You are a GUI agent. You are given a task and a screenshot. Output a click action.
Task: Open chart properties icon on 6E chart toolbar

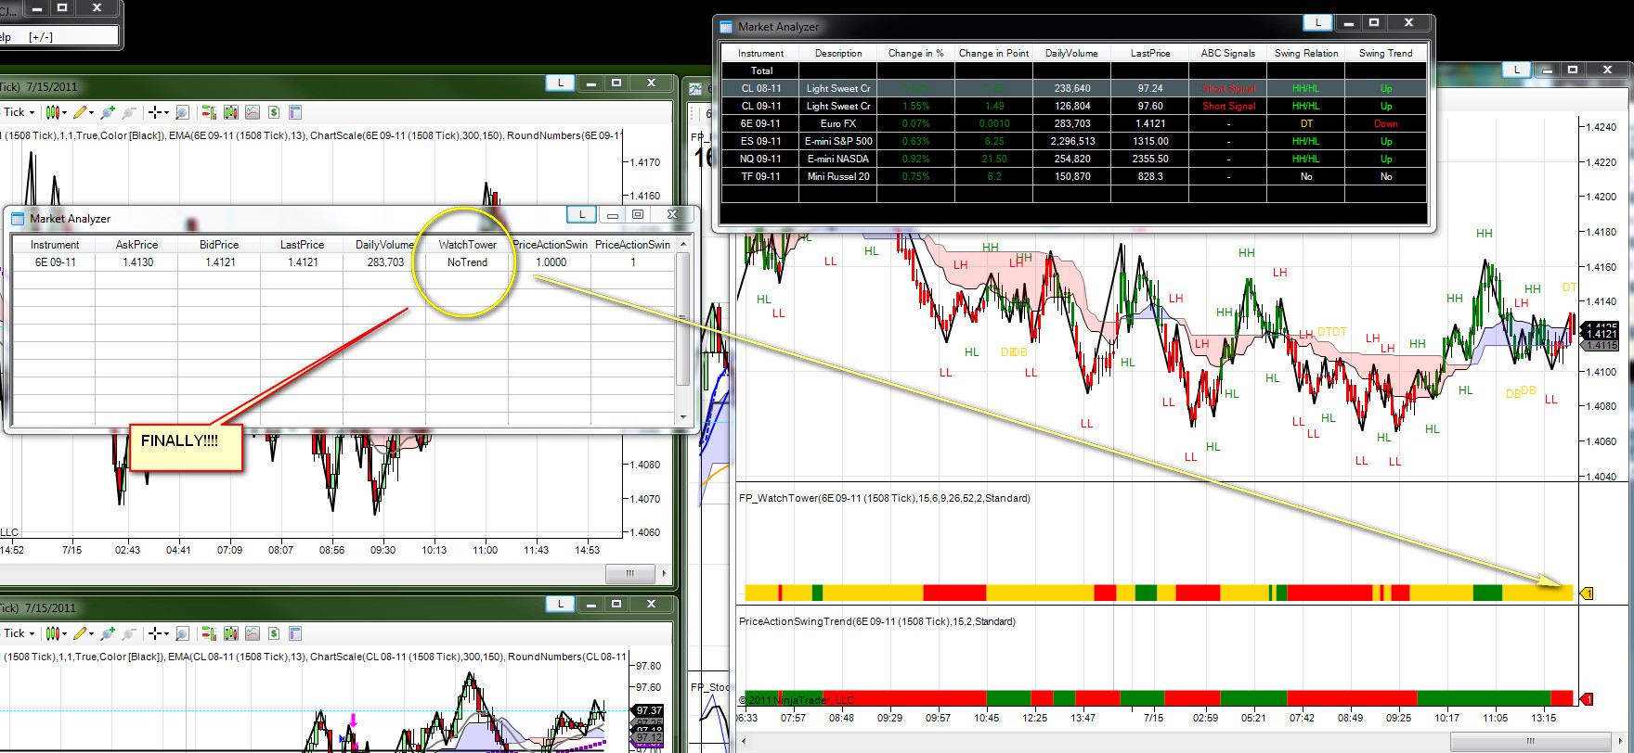[295, 112]
